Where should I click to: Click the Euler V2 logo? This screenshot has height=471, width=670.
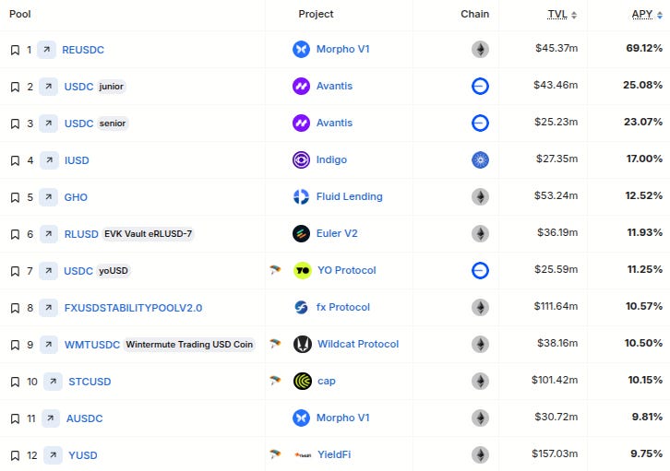tap(301, 234)
